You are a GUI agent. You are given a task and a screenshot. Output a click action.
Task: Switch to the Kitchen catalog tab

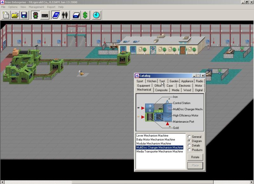point(152,81)
